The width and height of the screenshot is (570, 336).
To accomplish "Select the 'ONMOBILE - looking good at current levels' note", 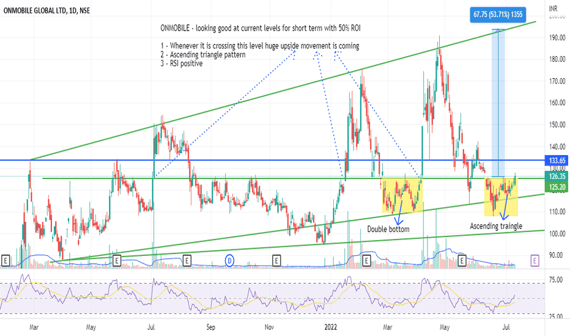I will click(261, 28).
